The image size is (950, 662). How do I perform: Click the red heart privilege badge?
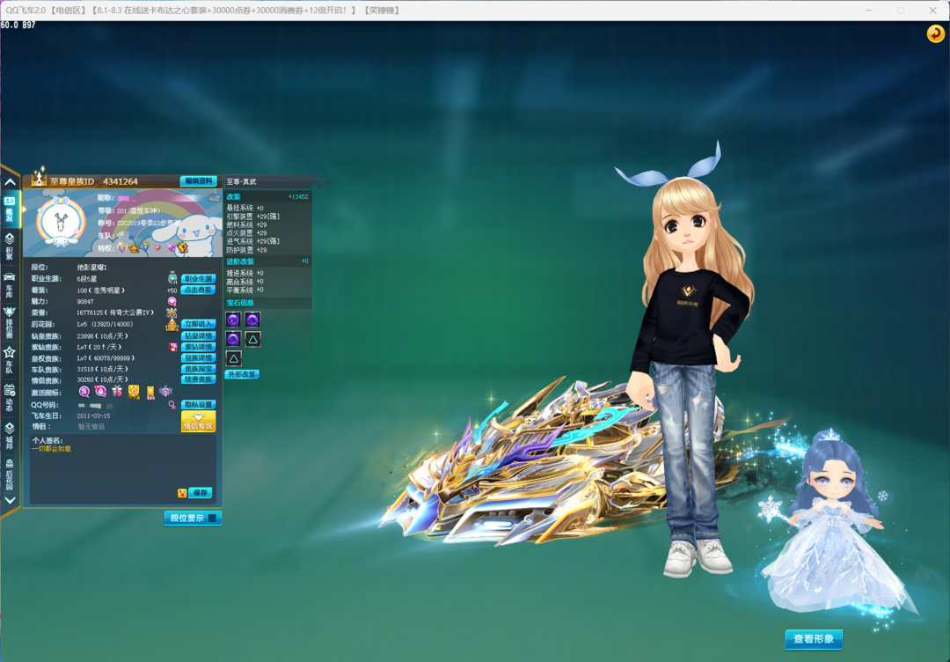158,247
